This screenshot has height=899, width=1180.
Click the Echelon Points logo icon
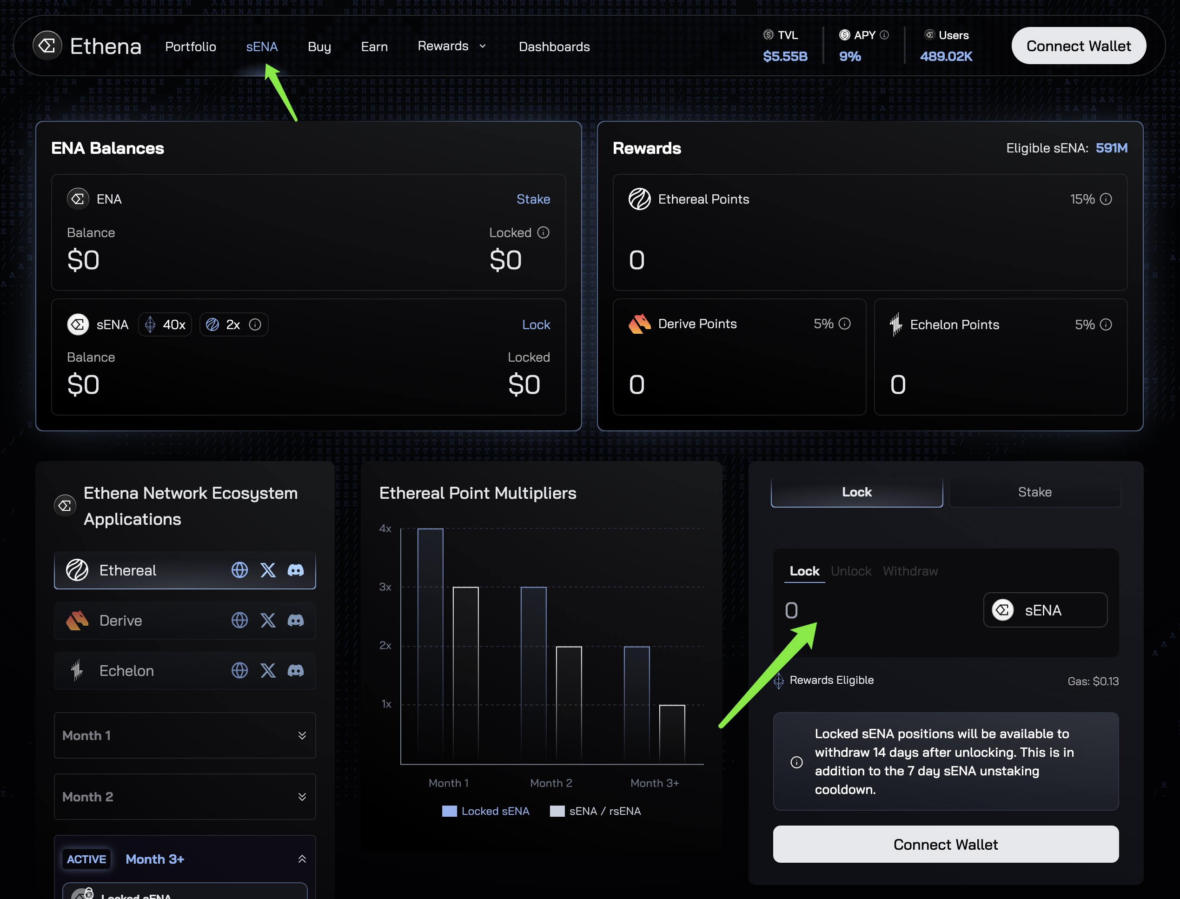pos(896,324)
